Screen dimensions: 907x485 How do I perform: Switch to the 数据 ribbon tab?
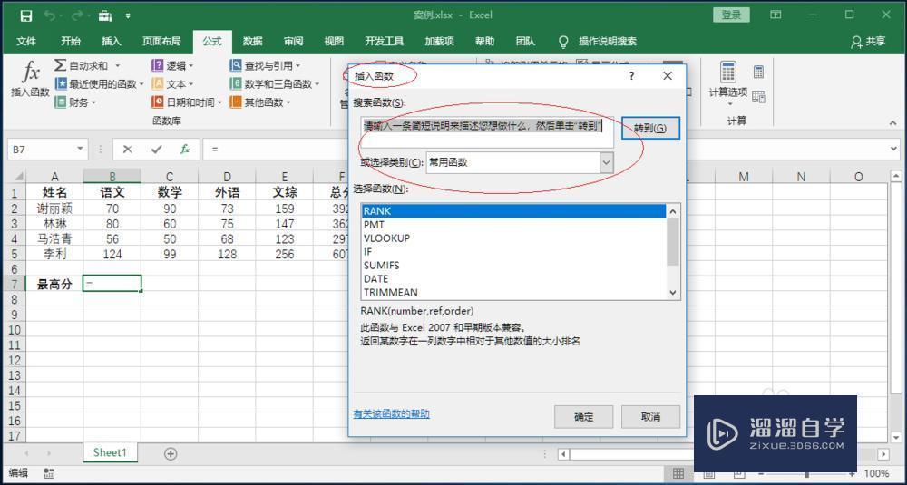(x=253, y=42)
